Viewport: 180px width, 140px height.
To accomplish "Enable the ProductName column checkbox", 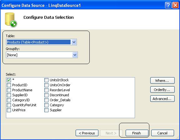I will [9, 90].
